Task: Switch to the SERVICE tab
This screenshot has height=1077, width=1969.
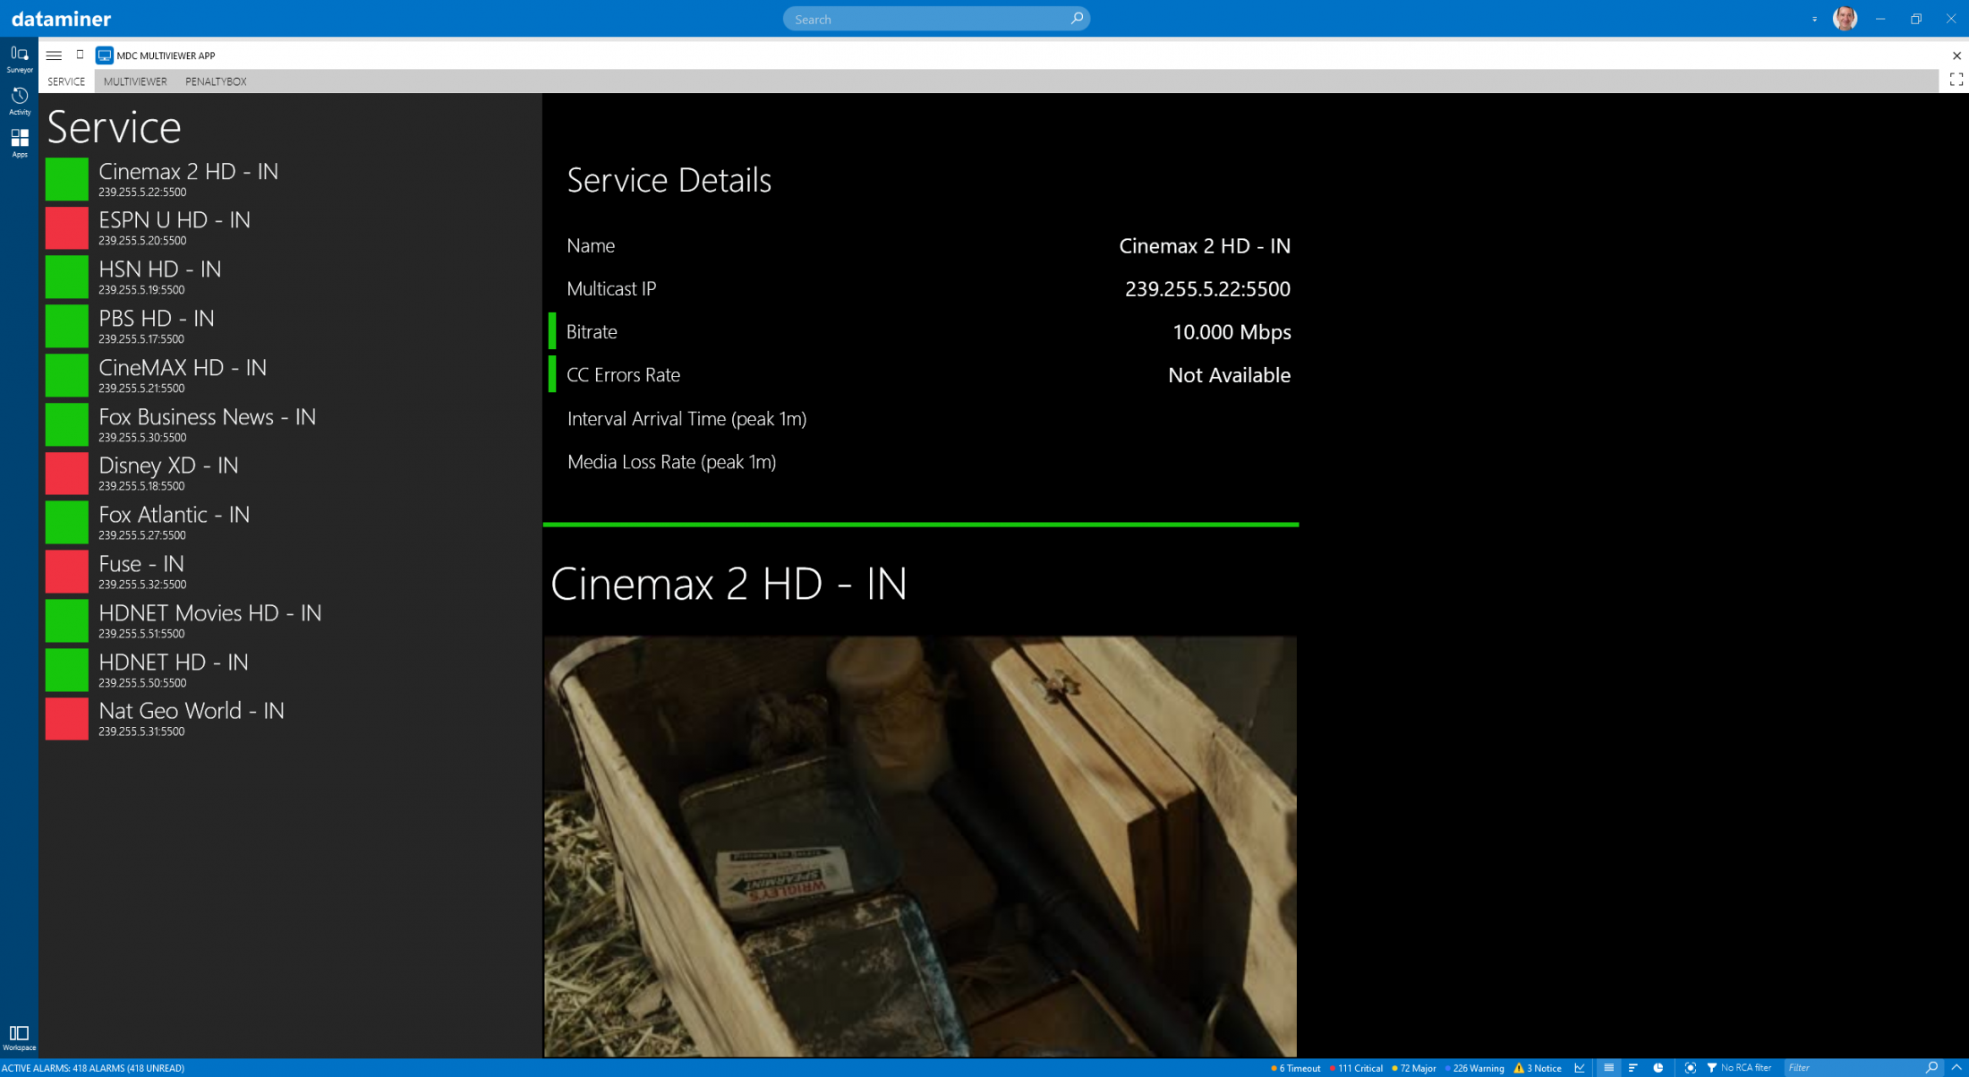Action: 66,81
